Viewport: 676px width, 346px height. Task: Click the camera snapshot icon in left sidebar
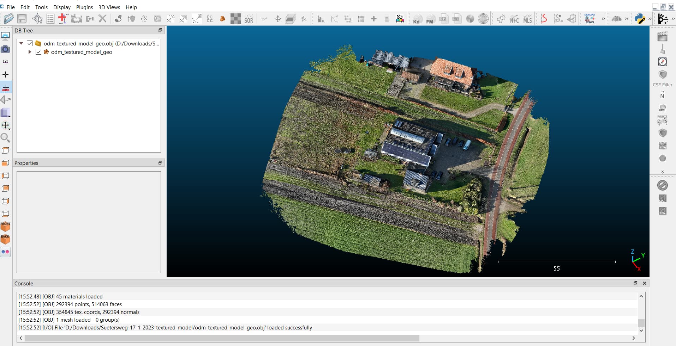click(5, 49)
